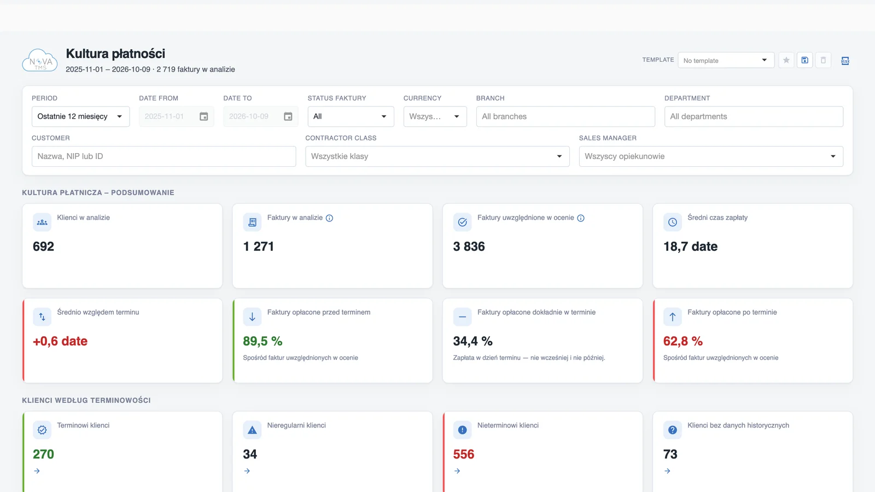Click the 18,7 date value
This screenshot has height=492, width=875.
(690, 247)
